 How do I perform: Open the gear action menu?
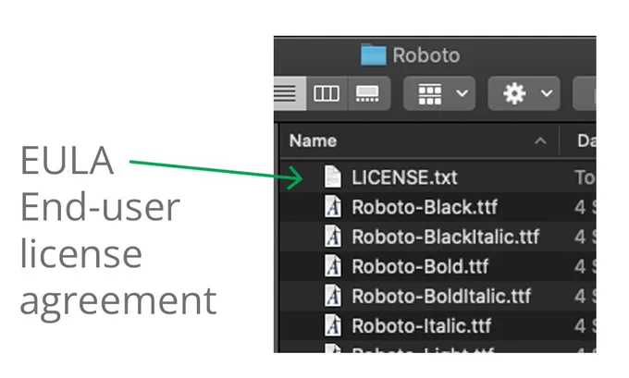coord(524,93)
